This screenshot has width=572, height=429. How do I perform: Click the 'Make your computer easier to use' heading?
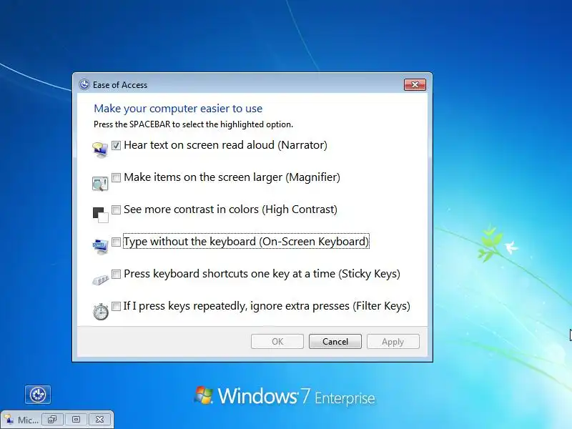178,109
